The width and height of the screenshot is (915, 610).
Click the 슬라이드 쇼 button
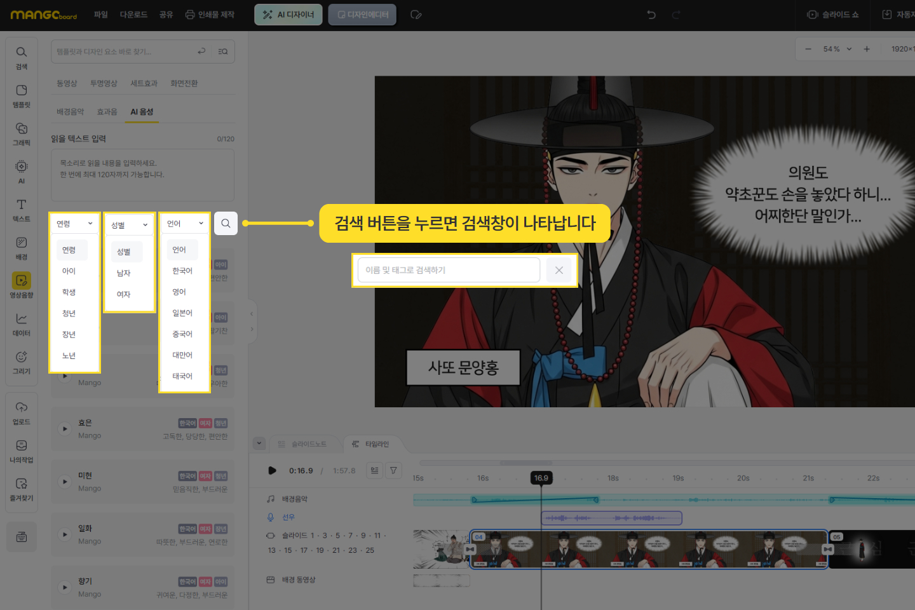[833, 15]
